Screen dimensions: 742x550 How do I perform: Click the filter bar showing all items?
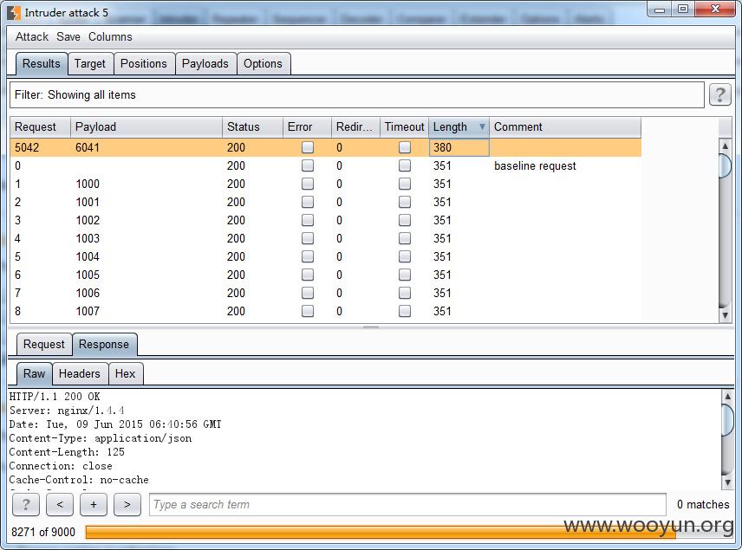click(357, 94)
